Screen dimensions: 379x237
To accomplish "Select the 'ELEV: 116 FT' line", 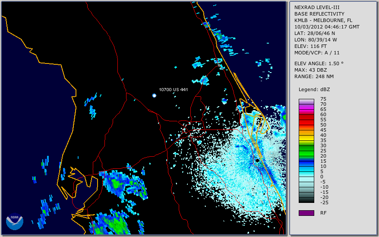I will [x=310, y=46].
